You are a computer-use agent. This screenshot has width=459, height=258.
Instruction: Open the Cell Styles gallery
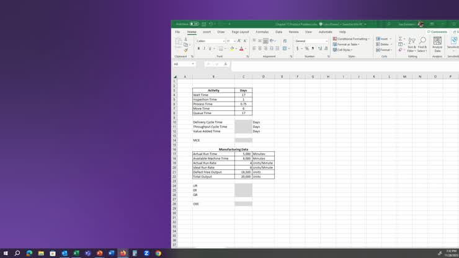342,50
